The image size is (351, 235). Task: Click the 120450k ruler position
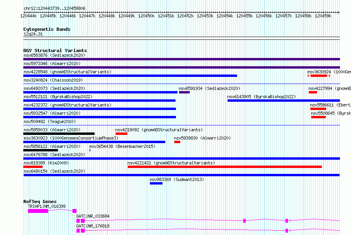146,16
